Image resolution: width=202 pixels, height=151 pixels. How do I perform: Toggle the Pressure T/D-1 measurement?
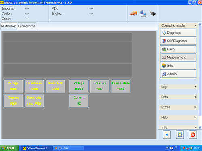[x=100, y=86]
